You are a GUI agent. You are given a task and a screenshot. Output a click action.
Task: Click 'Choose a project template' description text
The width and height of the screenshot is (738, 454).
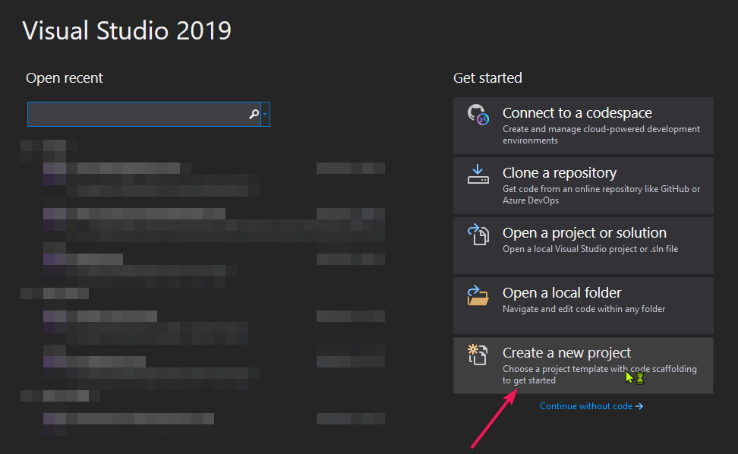click(599, 374)
